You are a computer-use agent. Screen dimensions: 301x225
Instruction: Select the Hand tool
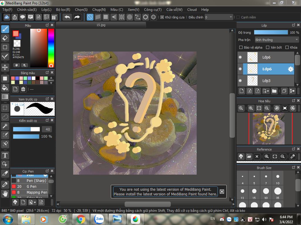[5, 194]
